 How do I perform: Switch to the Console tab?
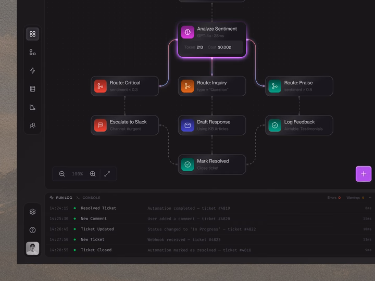coord(88,198)
